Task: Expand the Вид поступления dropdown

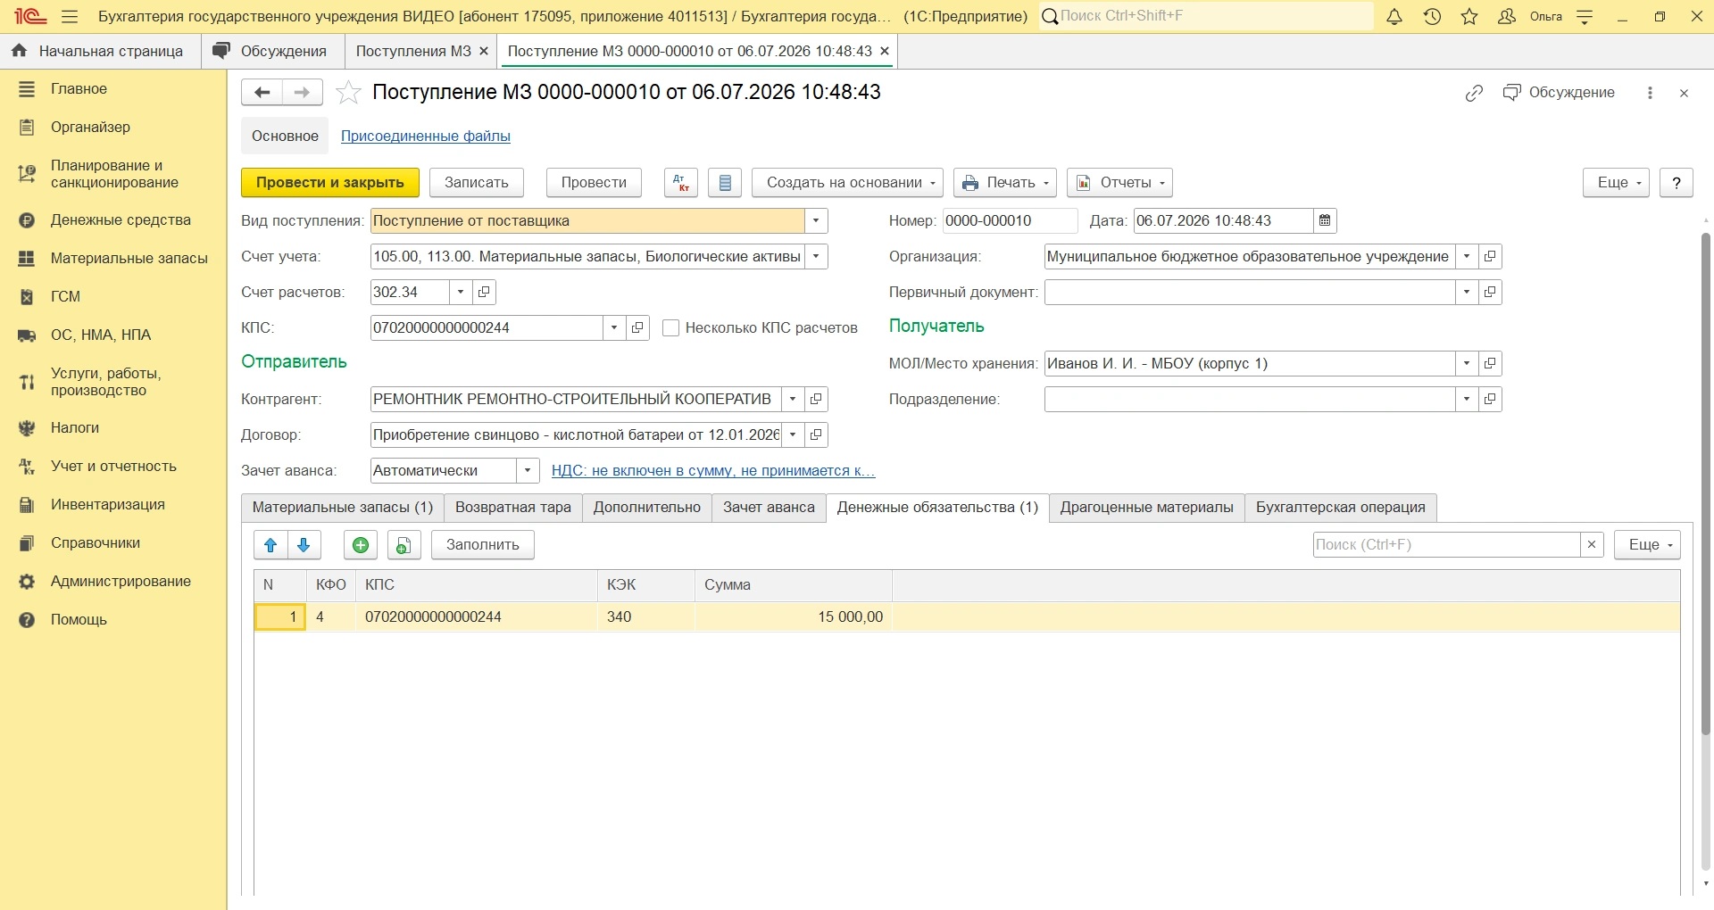Action: tap(816, 220)
